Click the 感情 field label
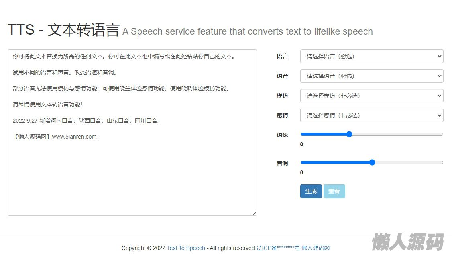Image resolution: width=452 pixels, height=256 pixels. point(282,115)
